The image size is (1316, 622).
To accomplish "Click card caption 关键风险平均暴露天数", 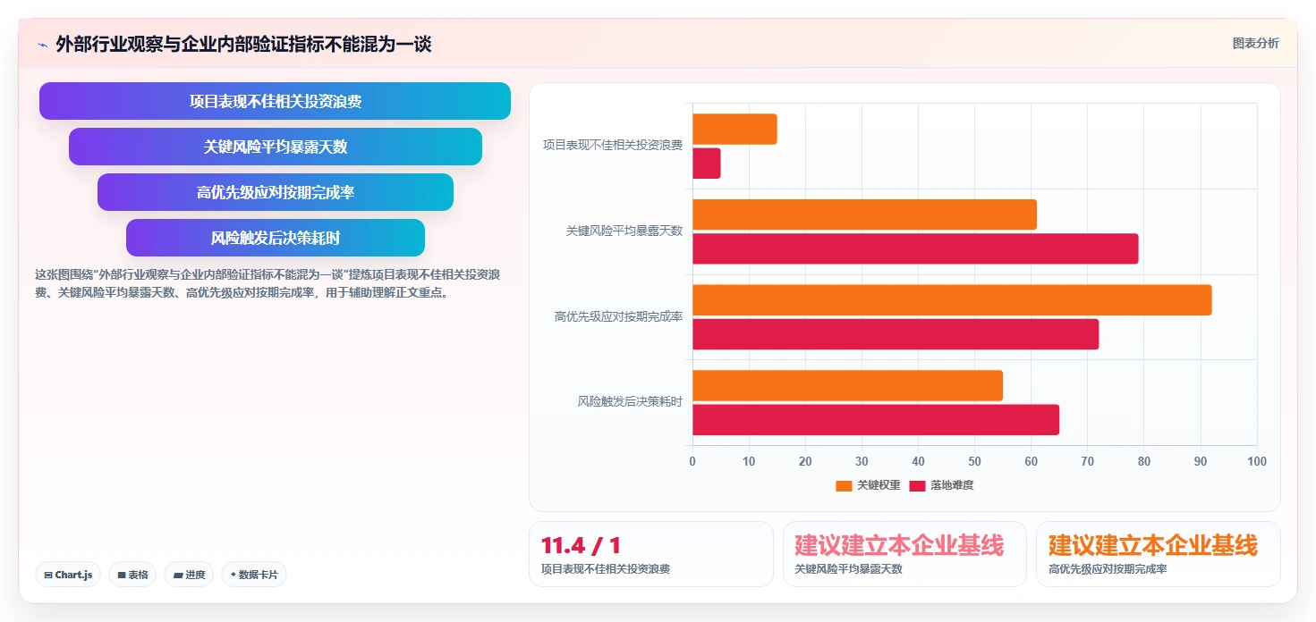I will (849, 569).
